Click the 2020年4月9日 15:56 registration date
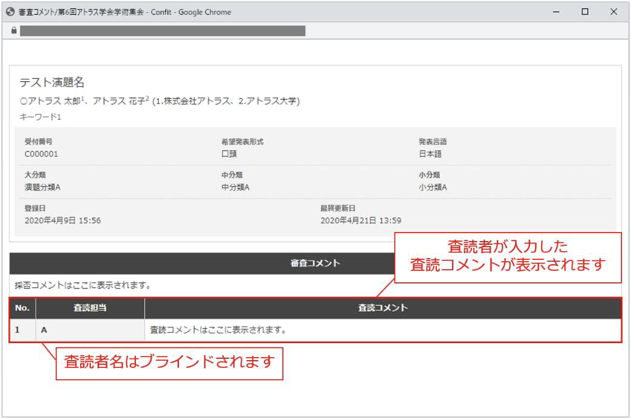Image resolution: width=631 pixels, height=419 pixels. [x=62, y=220]
